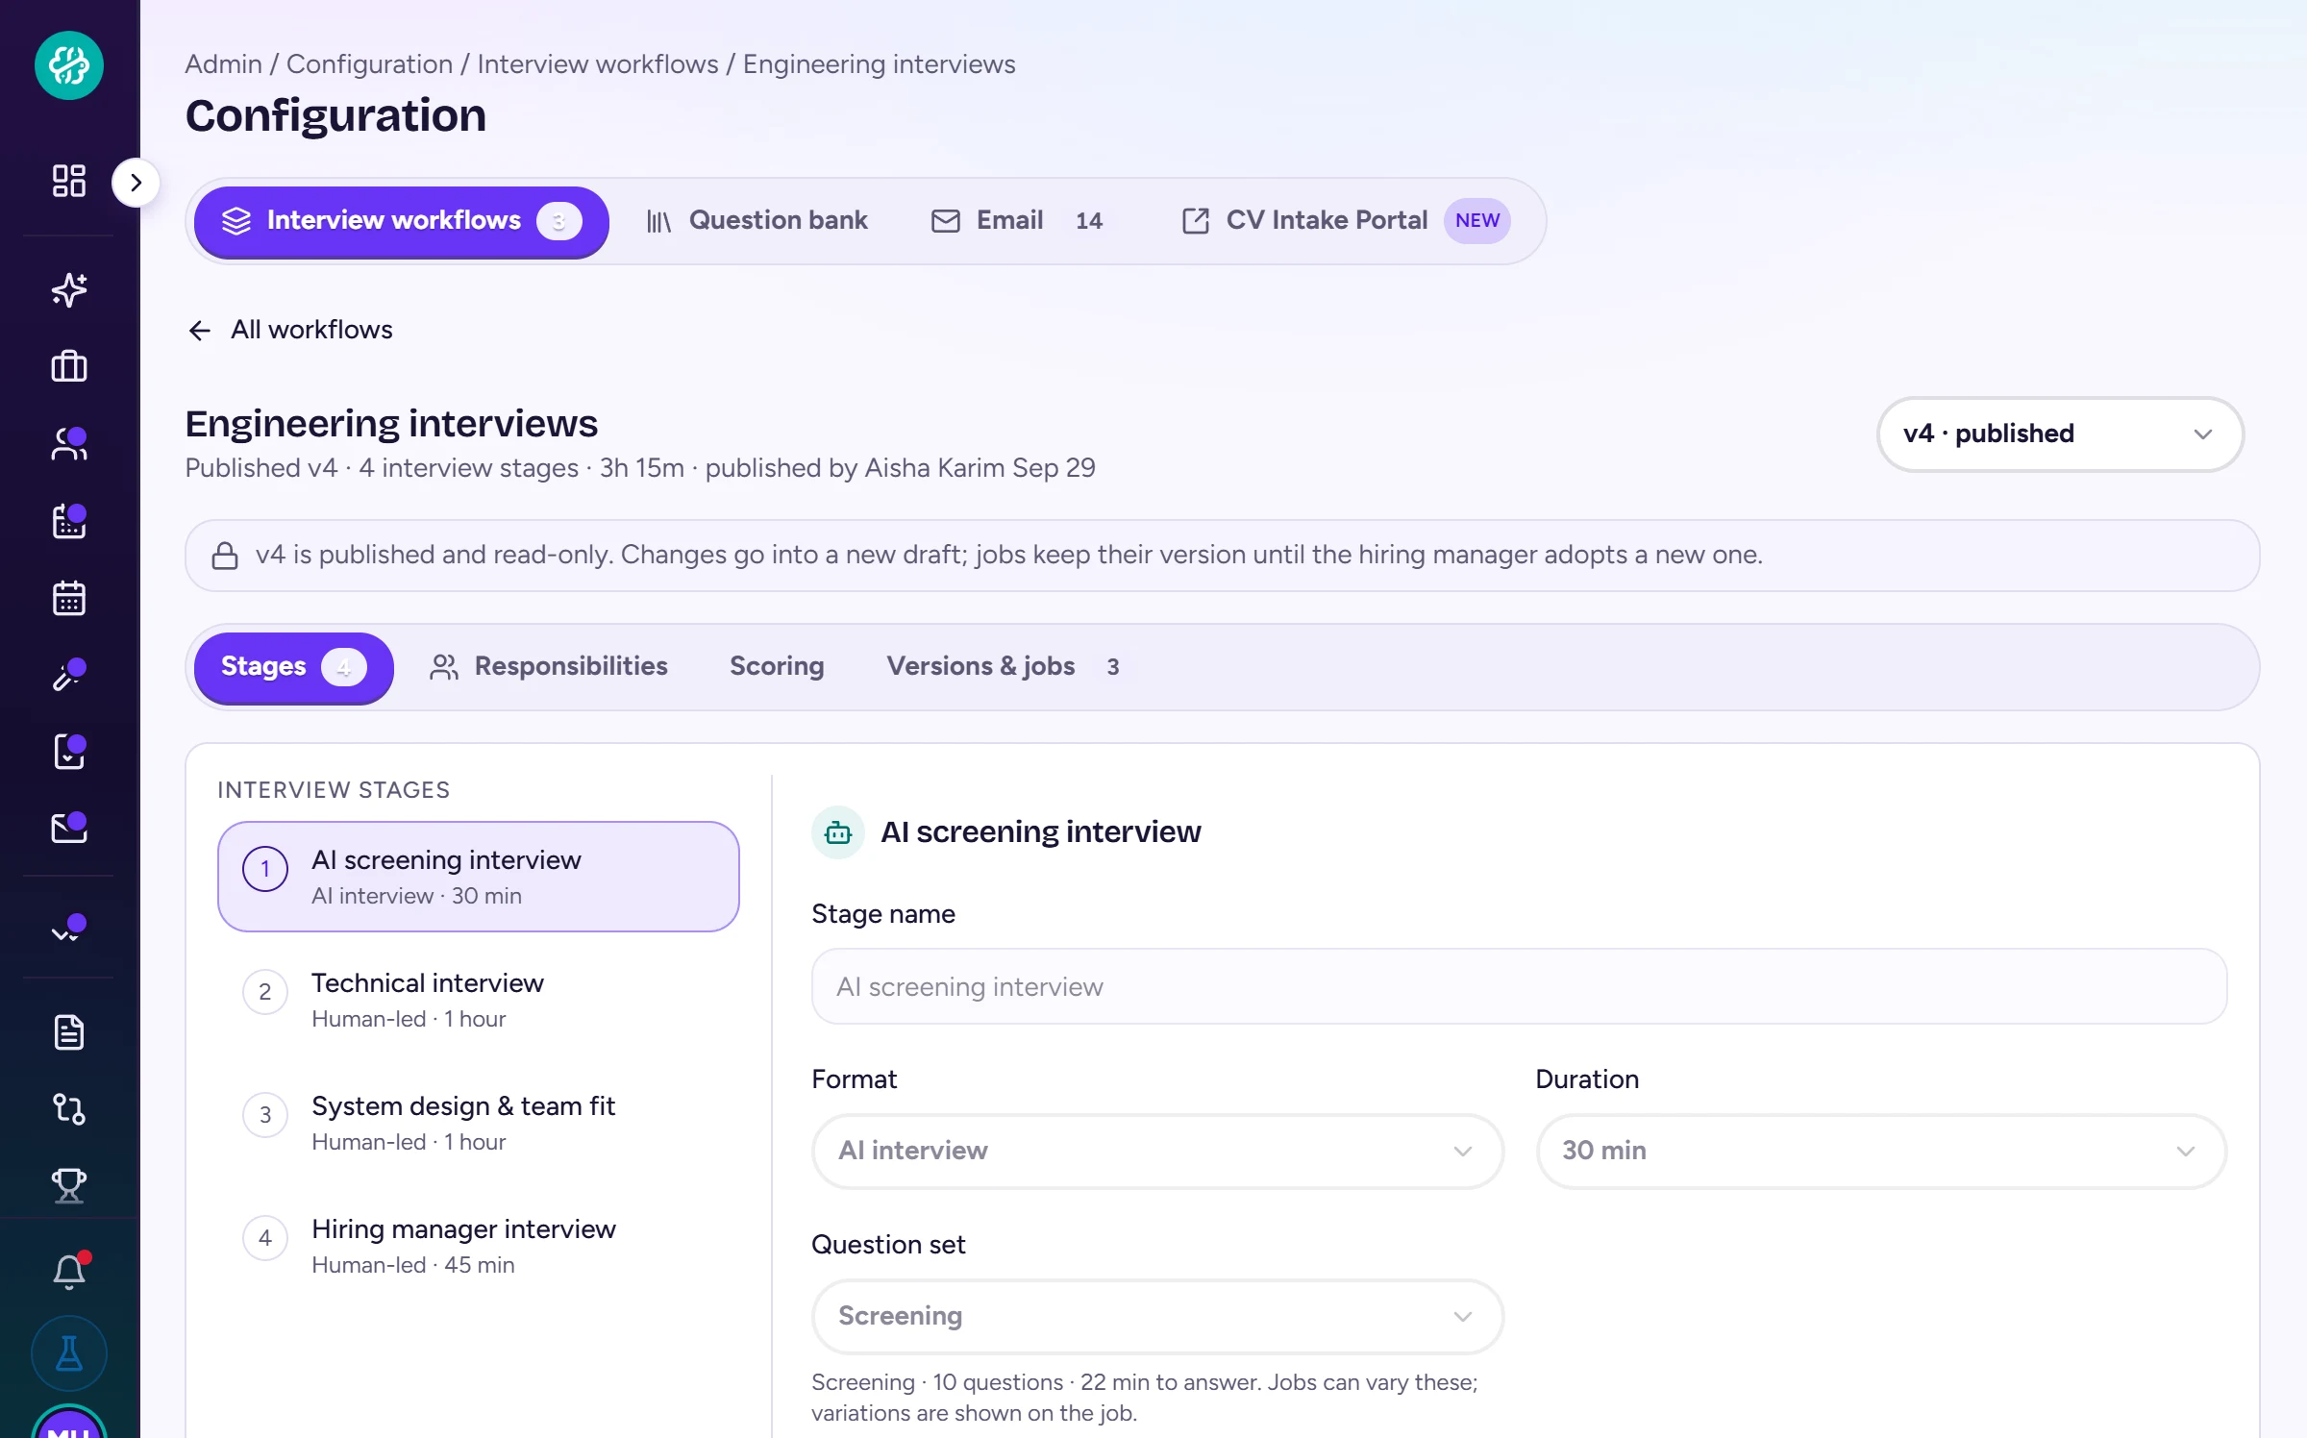Screen dimensions: 2307x1438
Task: Click the stacked layers icon on Interview workflows
Action: click(x=236, y=221)
